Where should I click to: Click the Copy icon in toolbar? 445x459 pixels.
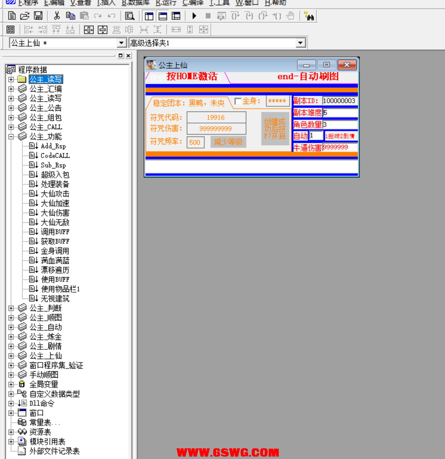tap(70, 16)
